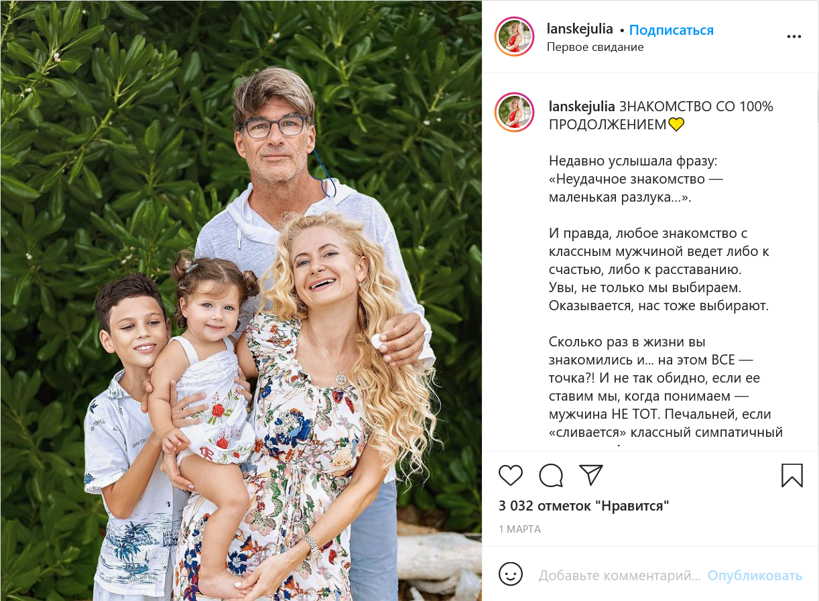Click the caption paragraph starting Недавно услышала

pos(636,180)
